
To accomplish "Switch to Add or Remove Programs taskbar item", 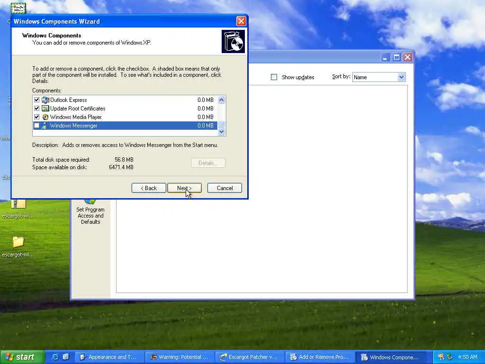I will coord(319,357).
